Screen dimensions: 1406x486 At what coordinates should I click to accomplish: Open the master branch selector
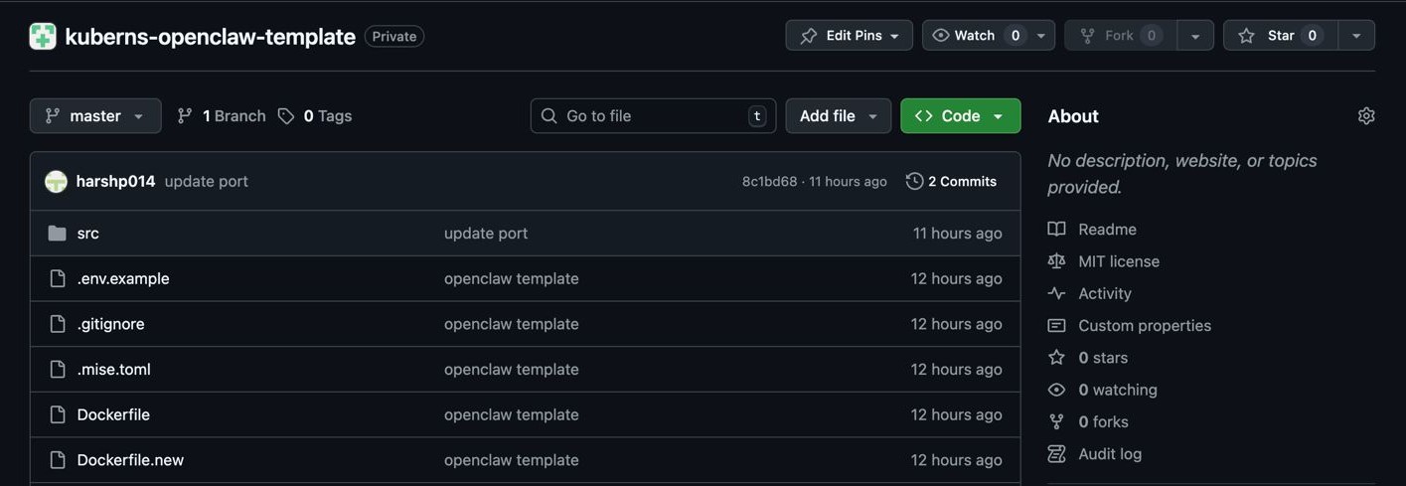[95, 116]
